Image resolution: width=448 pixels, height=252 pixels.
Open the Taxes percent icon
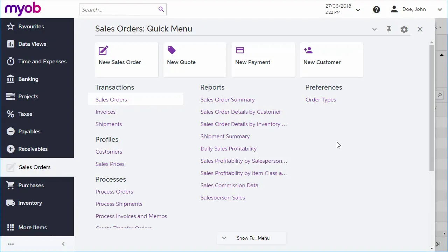pos(10,114)
